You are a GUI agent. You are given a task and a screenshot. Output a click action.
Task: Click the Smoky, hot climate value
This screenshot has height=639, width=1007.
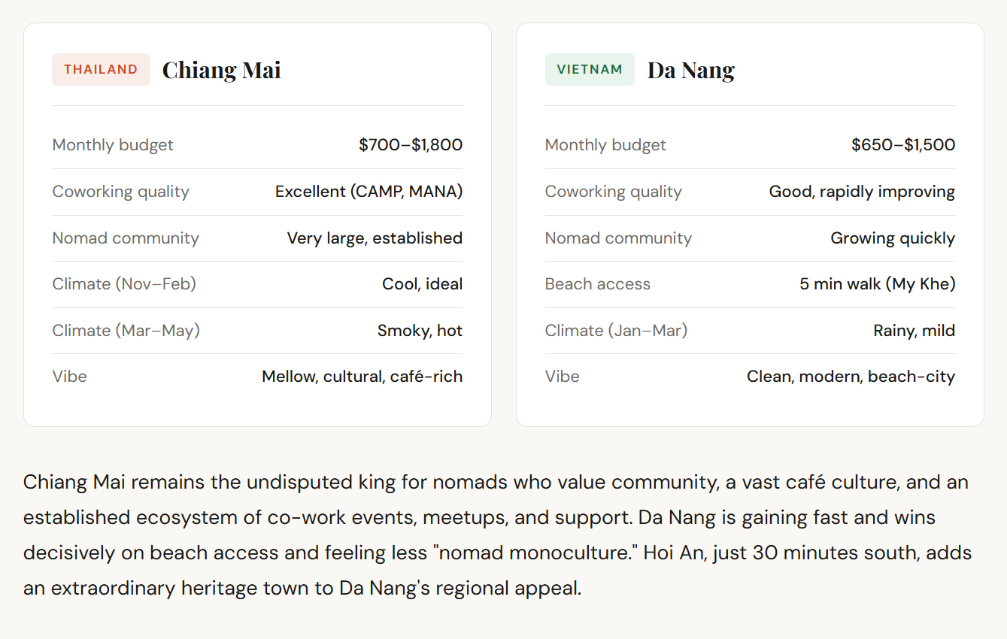tap(420, 331)
